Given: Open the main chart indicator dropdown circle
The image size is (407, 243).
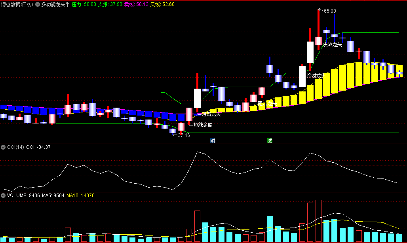Looking at the screenshot, I should pos(38,4).
